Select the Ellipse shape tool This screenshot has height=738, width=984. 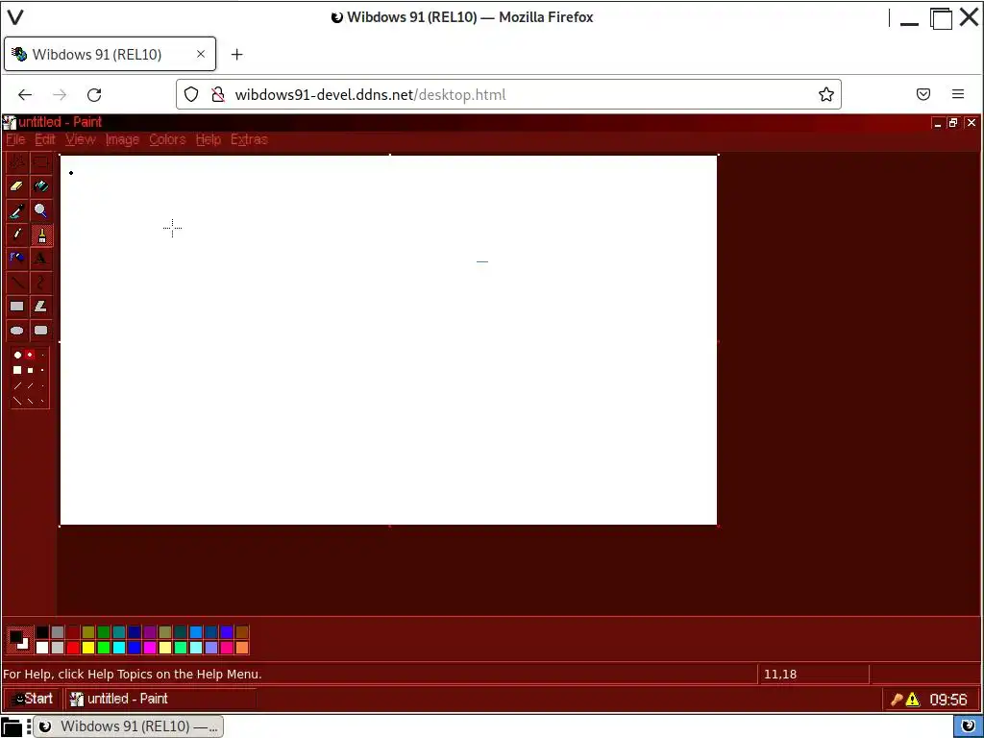point(17,331)
